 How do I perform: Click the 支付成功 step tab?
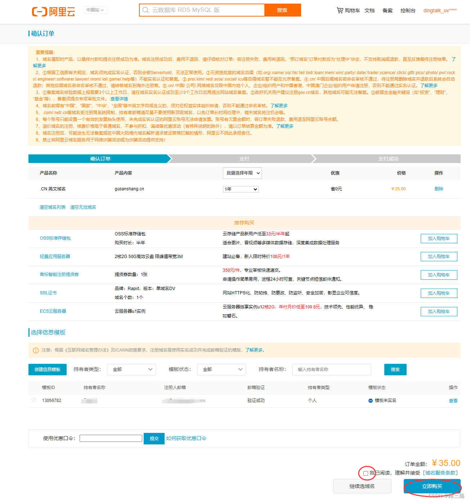pos(388,159)
